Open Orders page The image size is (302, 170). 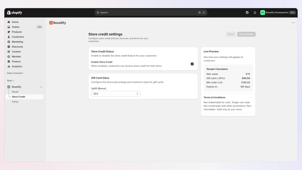point(15,27)
